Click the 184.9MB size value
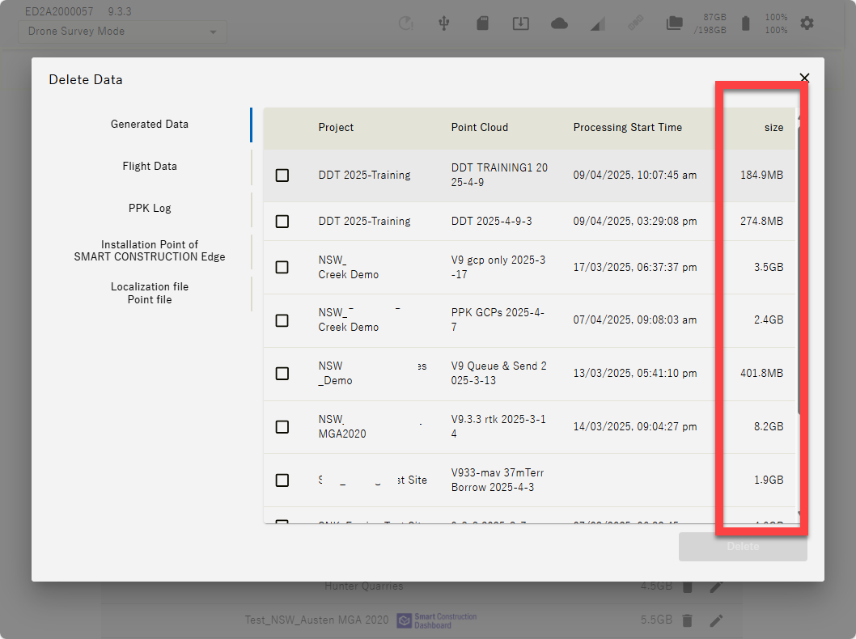 tap(761, 176)
